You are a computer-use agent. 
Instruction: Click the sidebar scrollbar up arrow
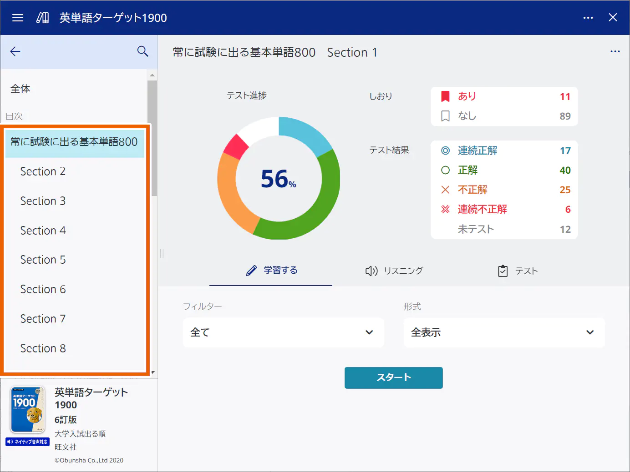tap(152, 75)
